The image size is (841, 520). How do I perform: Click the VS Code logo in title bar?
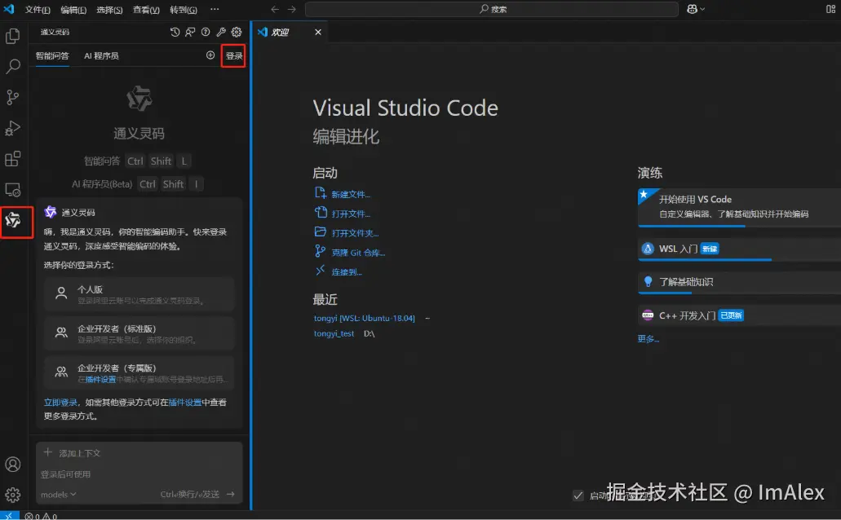(x=9, y=9)
